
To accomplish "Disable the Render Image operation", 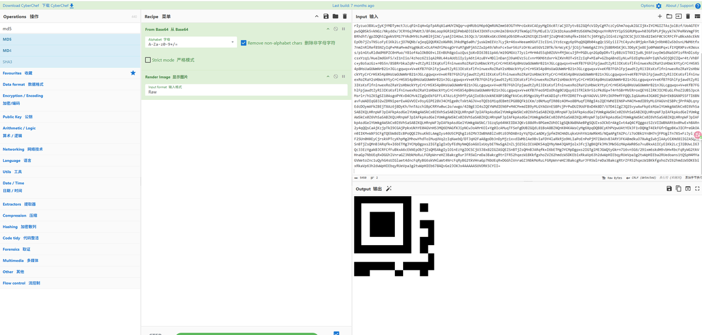I will point(336,77).
